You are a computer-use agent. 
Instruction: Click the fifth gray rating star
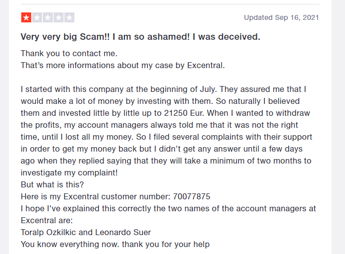coord(70,18)
